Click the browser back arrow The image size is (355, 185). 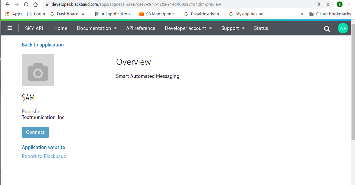[8, 4]
